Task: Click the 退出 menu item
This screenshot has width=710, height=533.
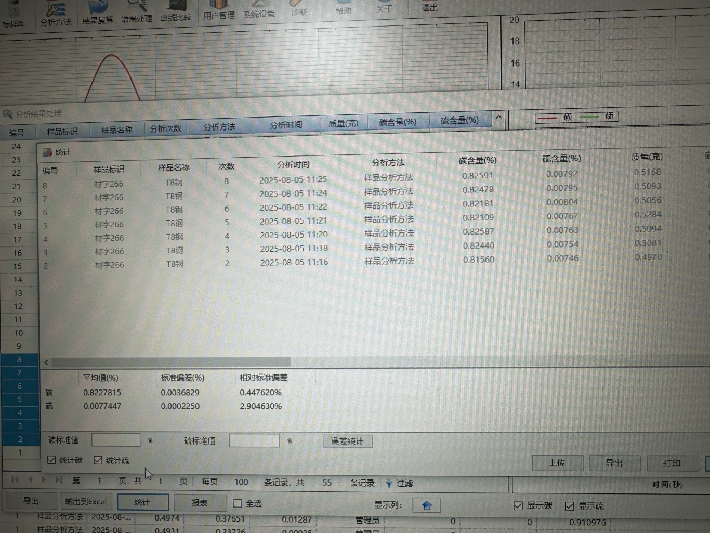Action: point(429,8)
